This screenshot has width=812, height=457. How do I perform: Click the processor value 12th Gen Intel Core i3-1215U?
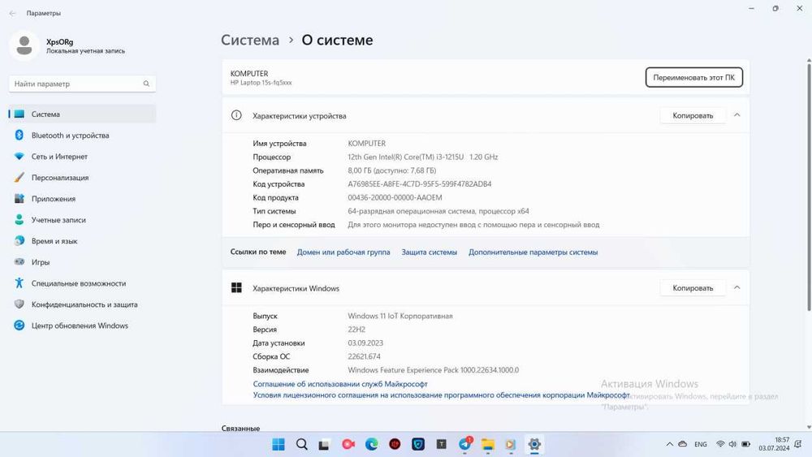point(422,157)
